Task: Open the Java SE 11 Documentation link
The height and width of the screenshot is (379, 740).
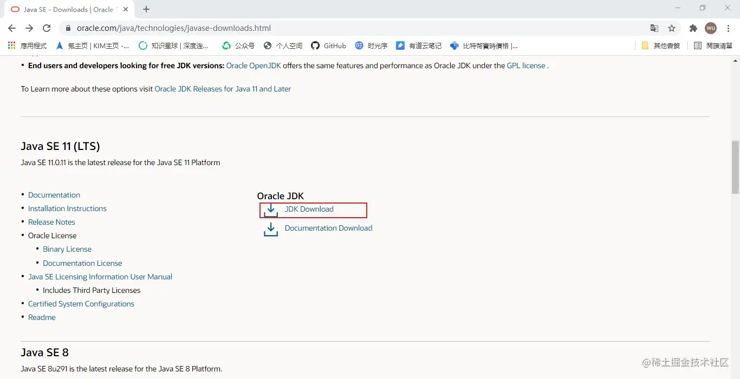Action: click(x=54, y=195)
